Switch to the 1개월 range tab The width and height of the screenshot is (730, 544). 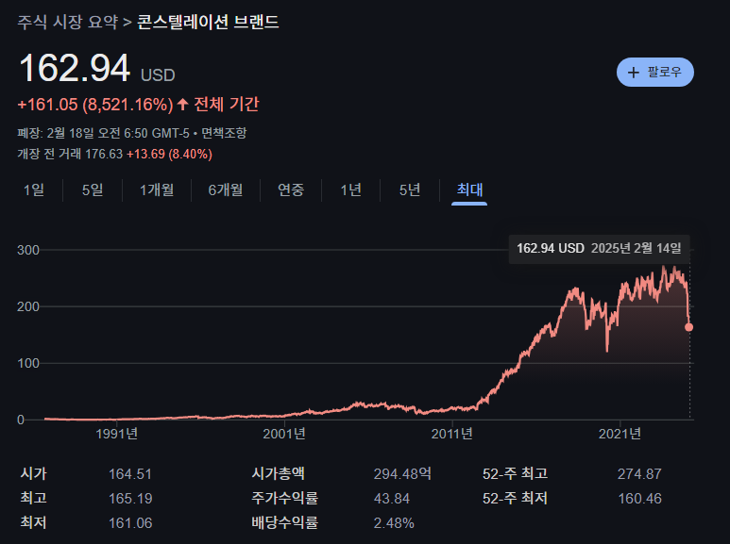157,190
